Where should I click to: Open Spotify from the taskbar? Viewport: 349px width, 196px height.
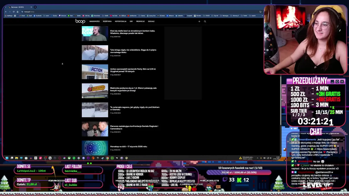74,158
